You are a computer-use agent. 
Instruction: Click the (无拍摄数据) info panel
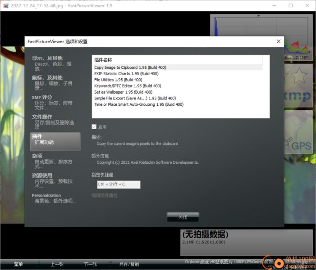click(246, 243)
